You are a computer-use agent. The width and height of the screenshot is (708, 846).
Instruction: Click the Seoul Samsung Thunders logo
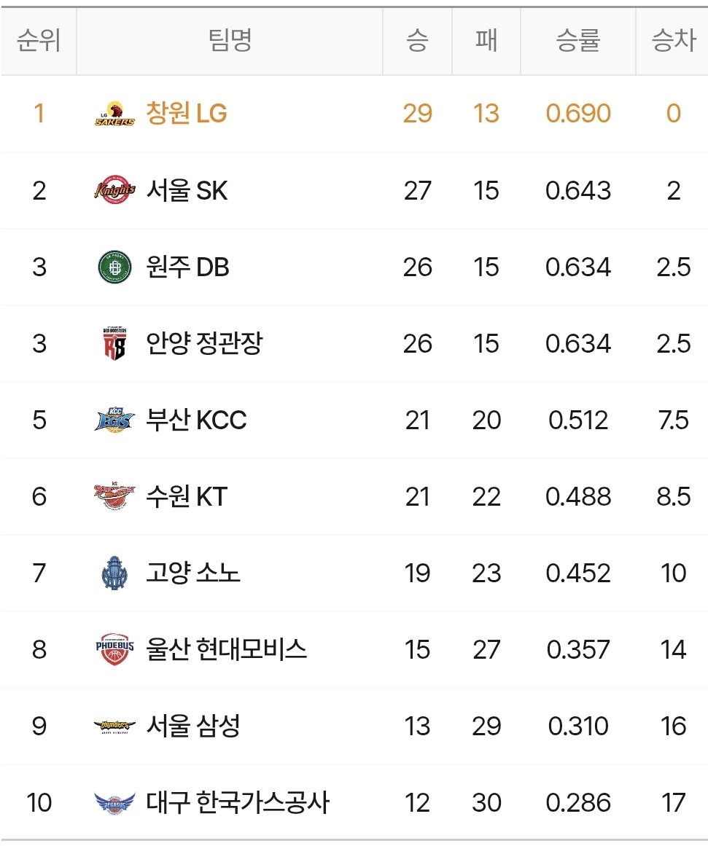[x=114, y=726]
